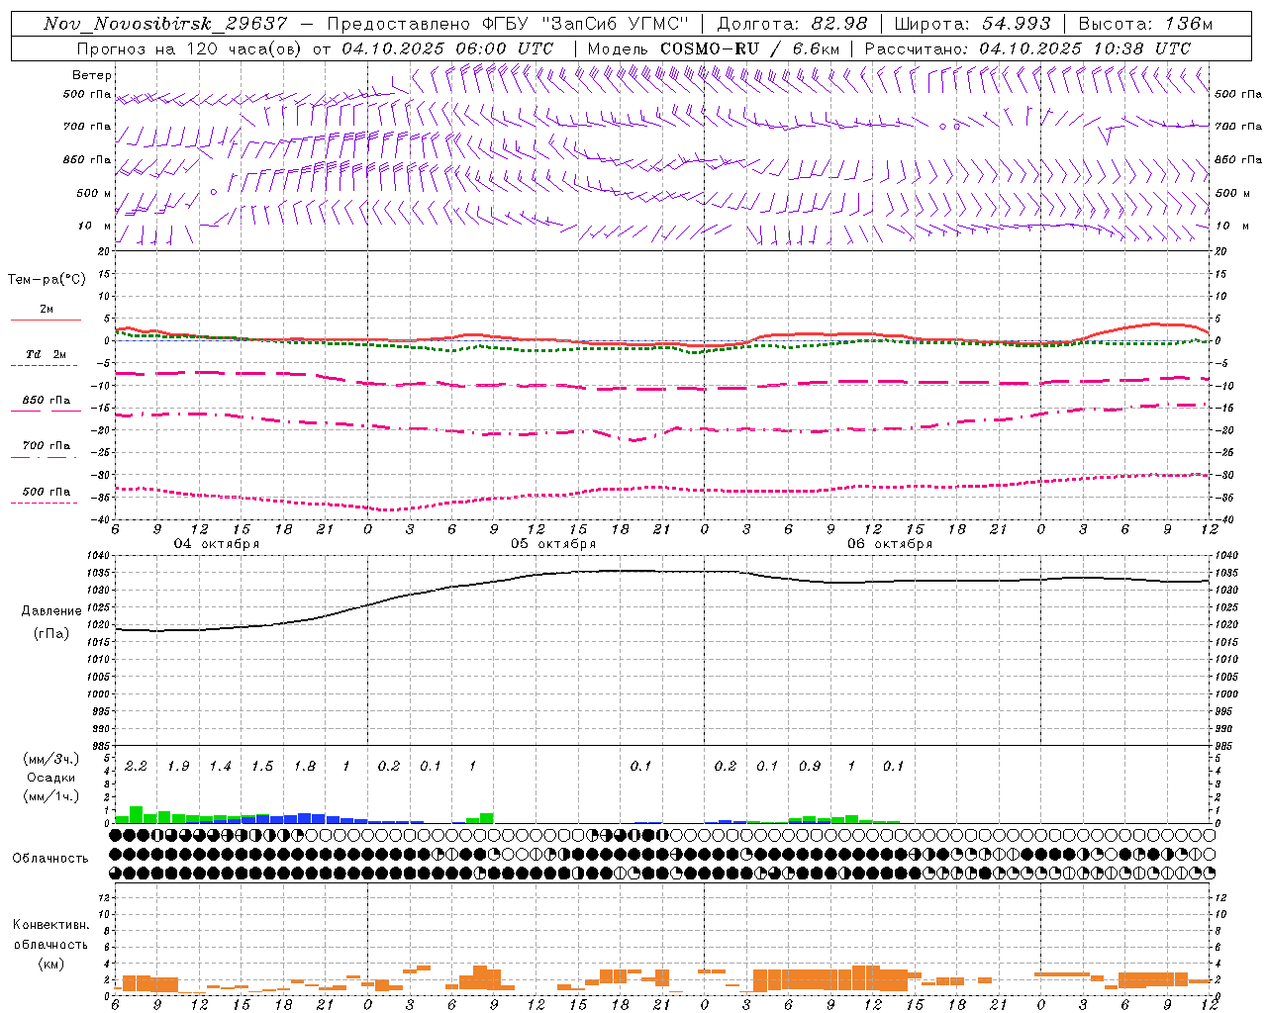This screenshot has width=1267, height=1013.
Task: Click the 'Осадки' precipitation label
Action: click(51, 778)
